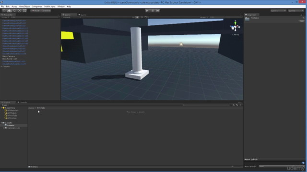This screenshot has width=307, height=172.
Task: Select Main Camera in Hierarchy
Action: coord(9,56)
